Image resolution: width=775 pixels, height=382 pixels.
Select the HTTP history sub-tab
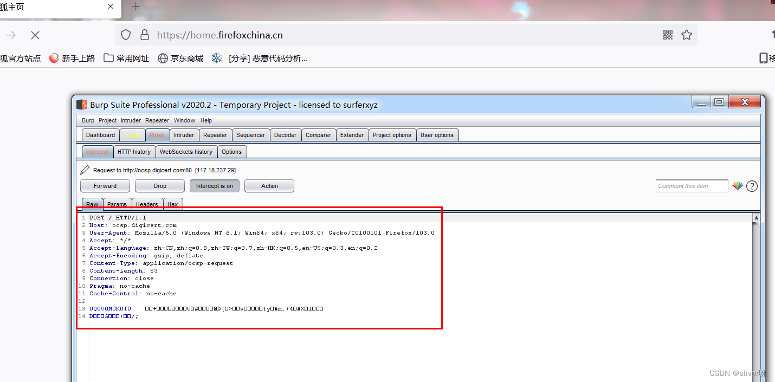pyautogui.click(x=134, y=152)
